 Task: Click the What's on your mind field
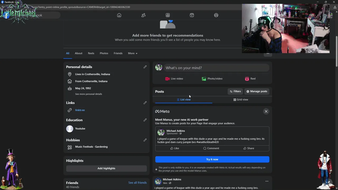click(x=216, y=68)
